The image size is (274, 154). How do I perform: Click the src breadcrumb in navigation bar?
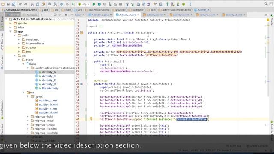(x=55, y=10)
